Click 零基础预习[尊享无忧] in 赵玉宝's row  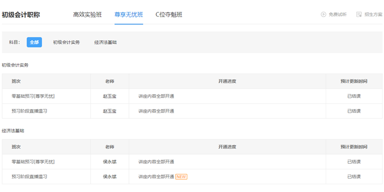pyautogui.click(x=33, y=96)
